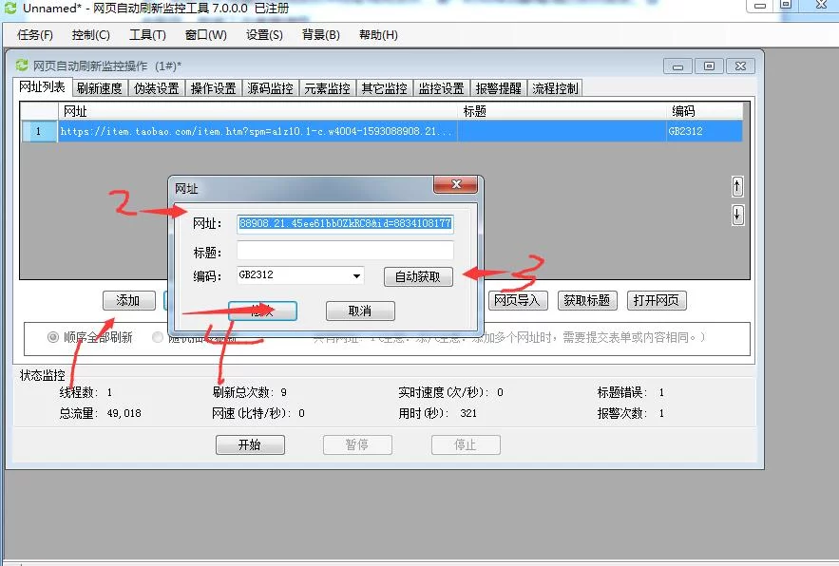
Task: Open the 背景(B) menu
Action: pyautogui.click(x=320, y=35)
